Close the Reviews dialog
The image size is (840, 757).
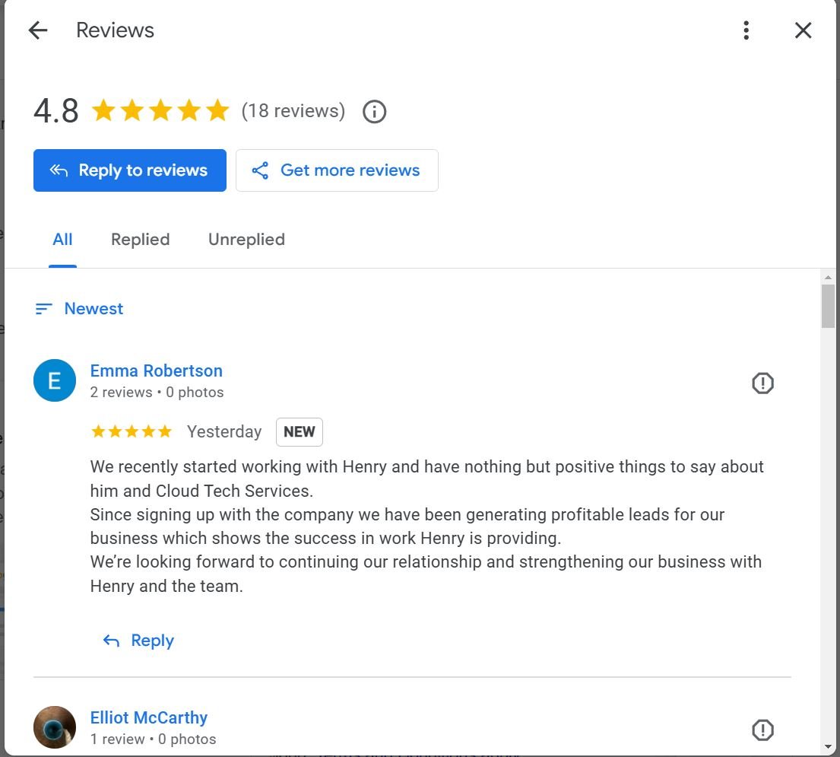pos(803,30)
